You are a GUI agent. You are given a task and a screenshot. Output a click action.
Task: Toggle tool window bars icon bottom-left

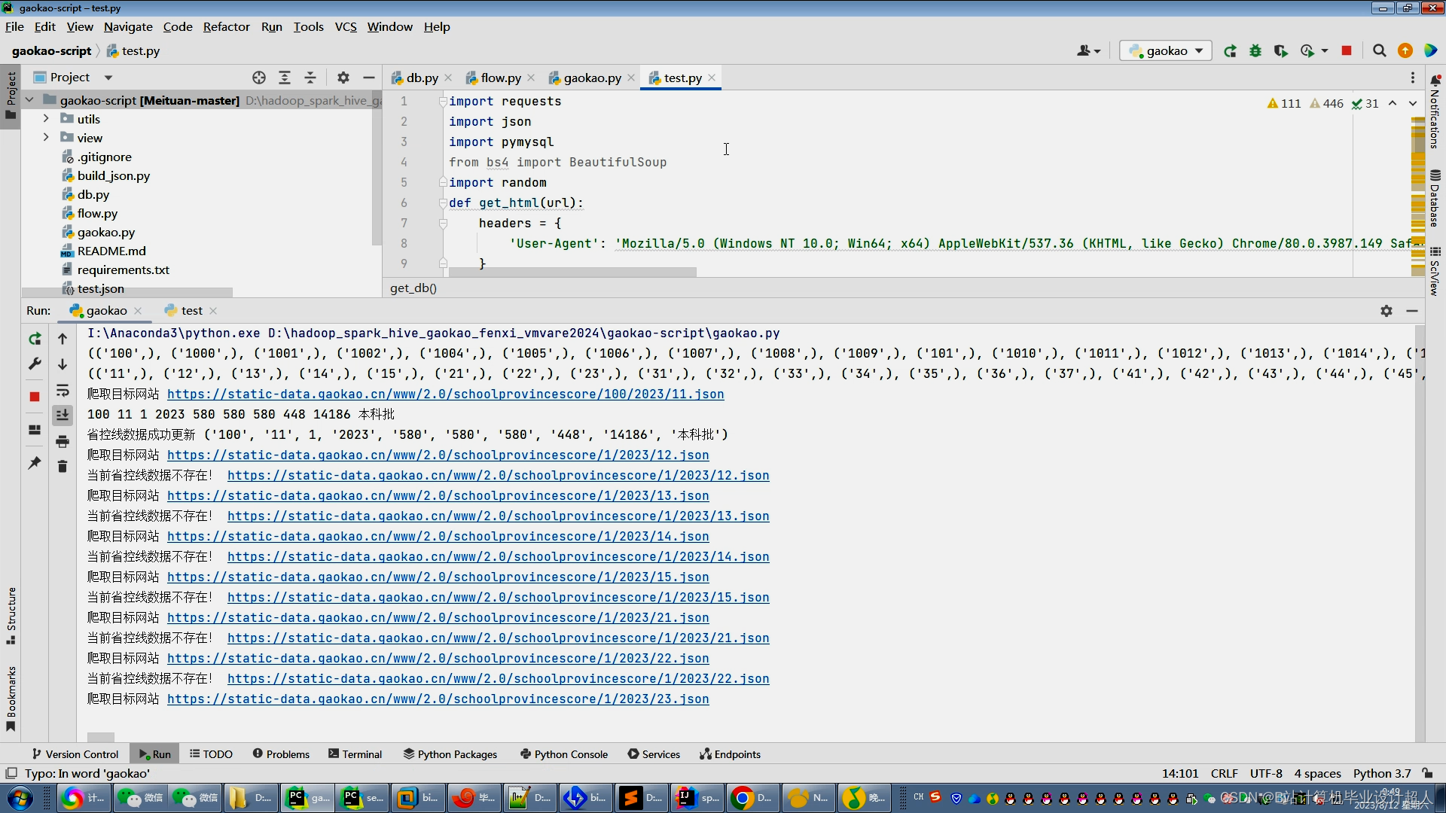coord(11,773)
